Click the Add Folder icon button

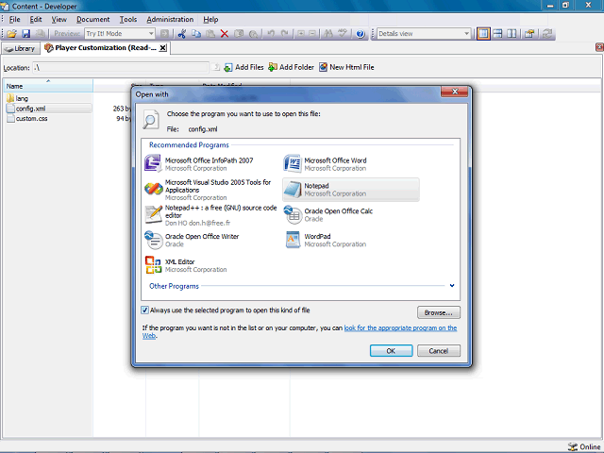(292, 67)
